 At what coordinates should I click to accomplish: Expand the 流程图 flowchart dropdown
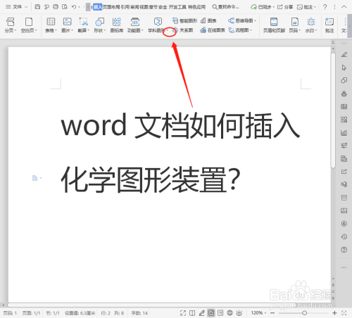pyautogui.click(x=251, y=30)
